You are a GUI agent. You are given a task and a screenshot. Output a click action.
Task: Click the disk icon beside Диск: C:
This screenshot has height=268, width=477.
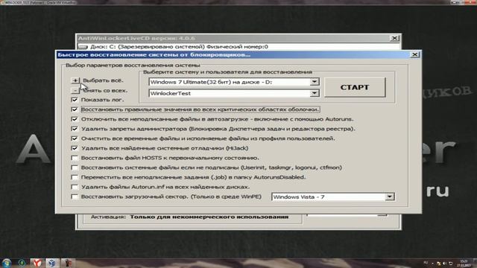pyautogui.click(x=83, y=47)
